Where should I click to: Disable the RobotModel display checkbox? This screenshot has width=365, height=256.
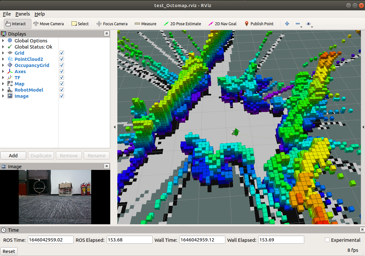coord(62,90)
